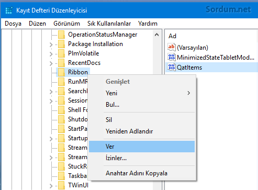
Task: Expand the PlmVolatile key
Action: click(51, 54)
